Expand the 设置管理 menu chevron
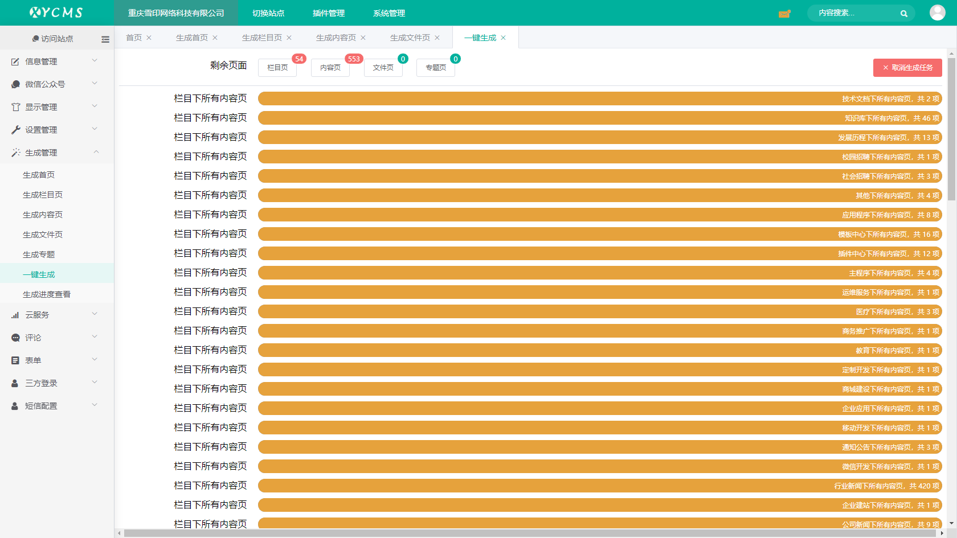This screenshot has width=957, height=538. coord(95,129)
